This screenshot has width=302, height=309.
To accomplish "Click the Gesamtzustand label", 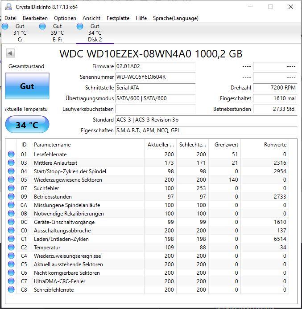I will pos(26,66).
